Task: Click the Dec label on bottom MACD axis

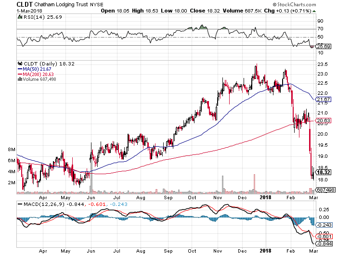Action: (x=242, y=251)
